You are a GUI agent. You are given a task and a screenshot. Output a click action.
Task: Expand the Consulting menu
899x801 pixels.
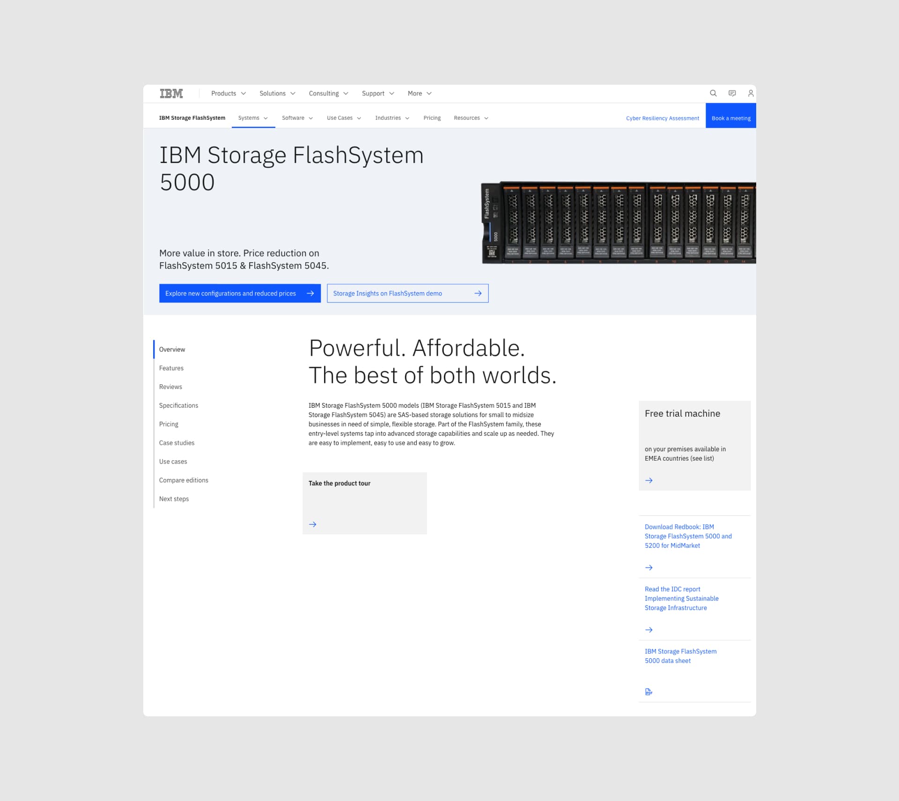pyautogui.click(x=329, y=94)
